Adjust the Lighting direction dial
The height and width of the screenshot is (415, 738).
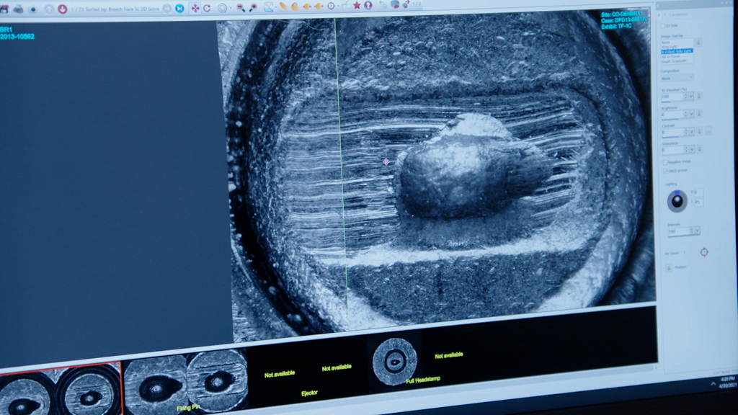(677, 201)
